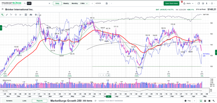Click the chart fit-to-screen control
Screen dimensions: 217x103
106,75
